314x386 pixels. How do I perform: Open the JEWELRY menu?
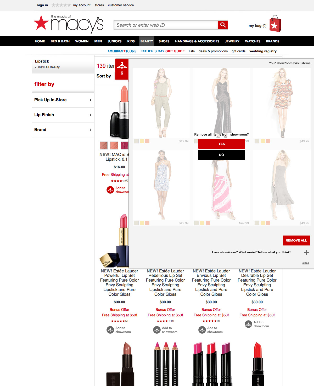232,41
